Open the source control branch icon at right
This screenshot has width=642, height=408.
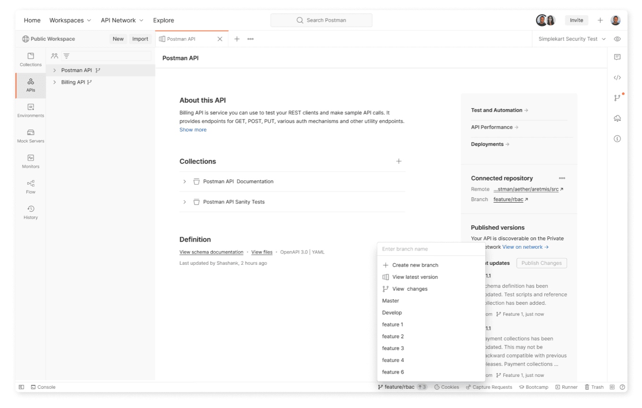pos(617,98)
